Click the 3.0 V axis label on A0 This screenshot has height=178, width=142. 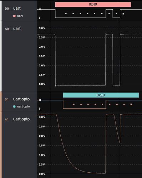42,28
